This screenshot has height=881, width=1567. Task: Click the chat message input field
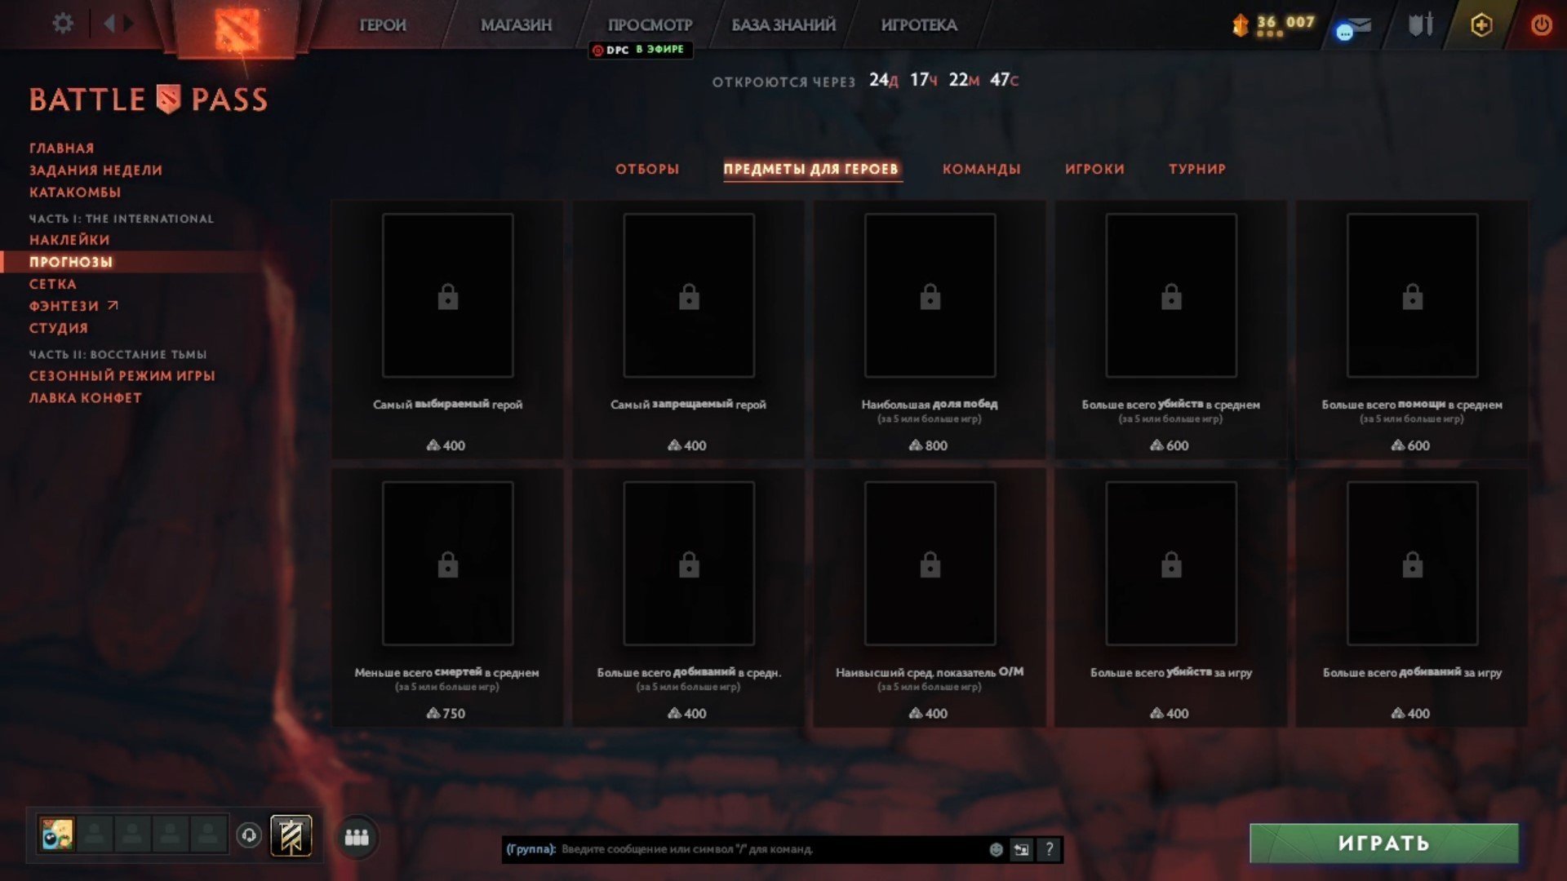click(x=771, y=849)
